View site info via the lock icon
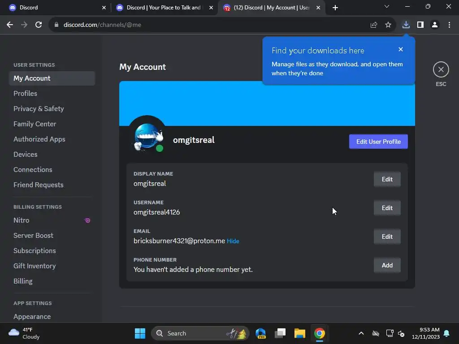 (x=56, y=25)
